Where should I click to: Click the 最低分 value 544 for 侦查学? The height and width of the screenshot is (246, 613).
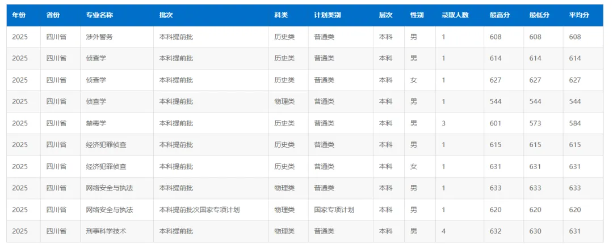coord(535,102)
